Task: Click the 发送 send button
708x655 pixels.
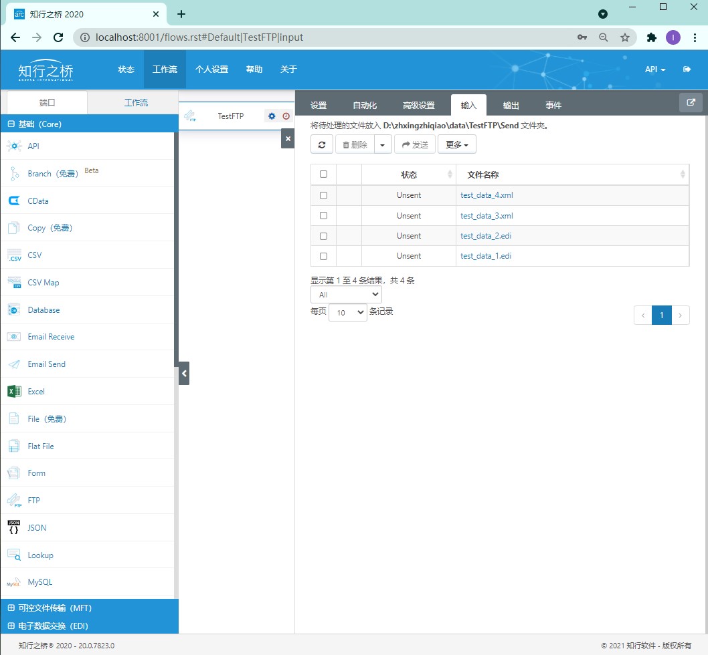Action: [x=415, y=145]
